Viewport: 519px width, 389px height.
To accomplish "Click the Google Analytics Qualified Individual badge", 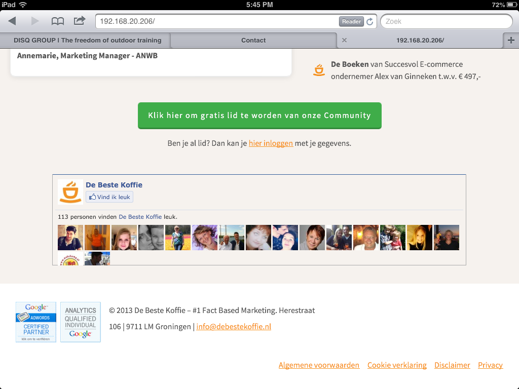I will point(80,322).
